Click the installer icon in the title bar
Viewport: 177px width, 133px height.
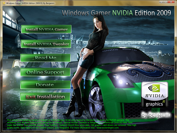point(4,3)
